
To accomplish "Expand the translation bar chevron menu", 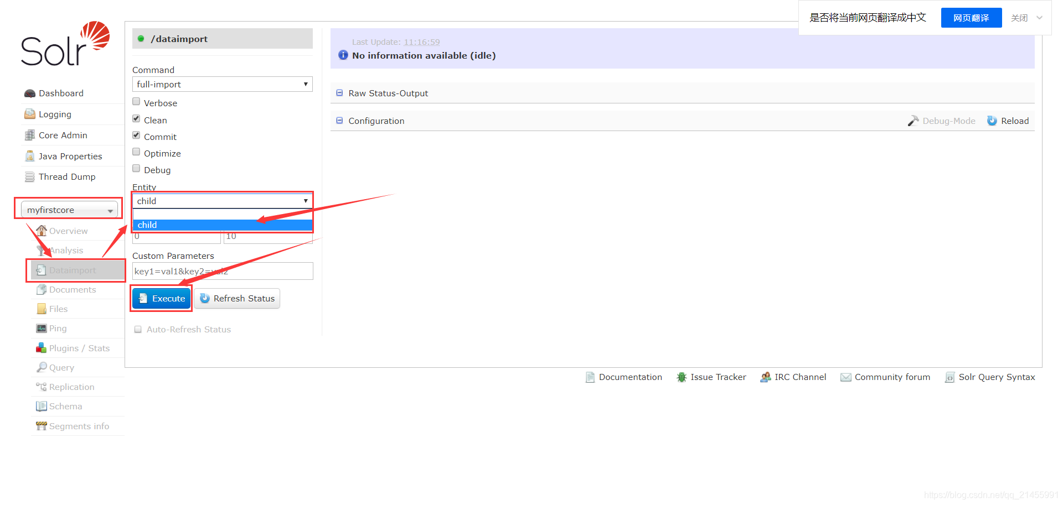I will [x=1040, y=18].
